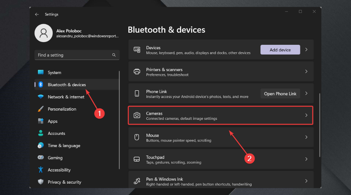The image size is (351, 195).
Task: Click the Time & language globe icon
Action: (41, 145)
